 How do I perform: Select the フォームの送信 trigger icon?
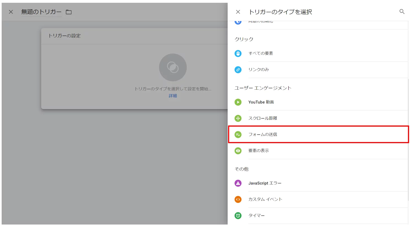click(238, 134)
